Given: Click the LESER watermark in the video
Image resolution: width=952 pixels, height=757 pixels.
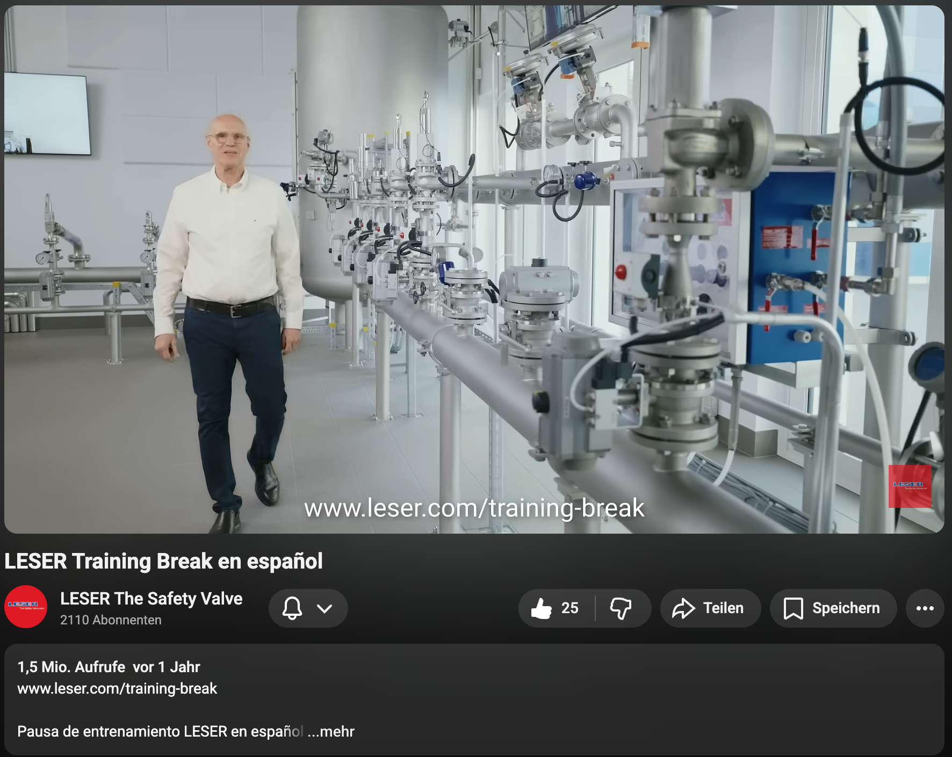Looking at the screenshot, I should tap(910, 486).
